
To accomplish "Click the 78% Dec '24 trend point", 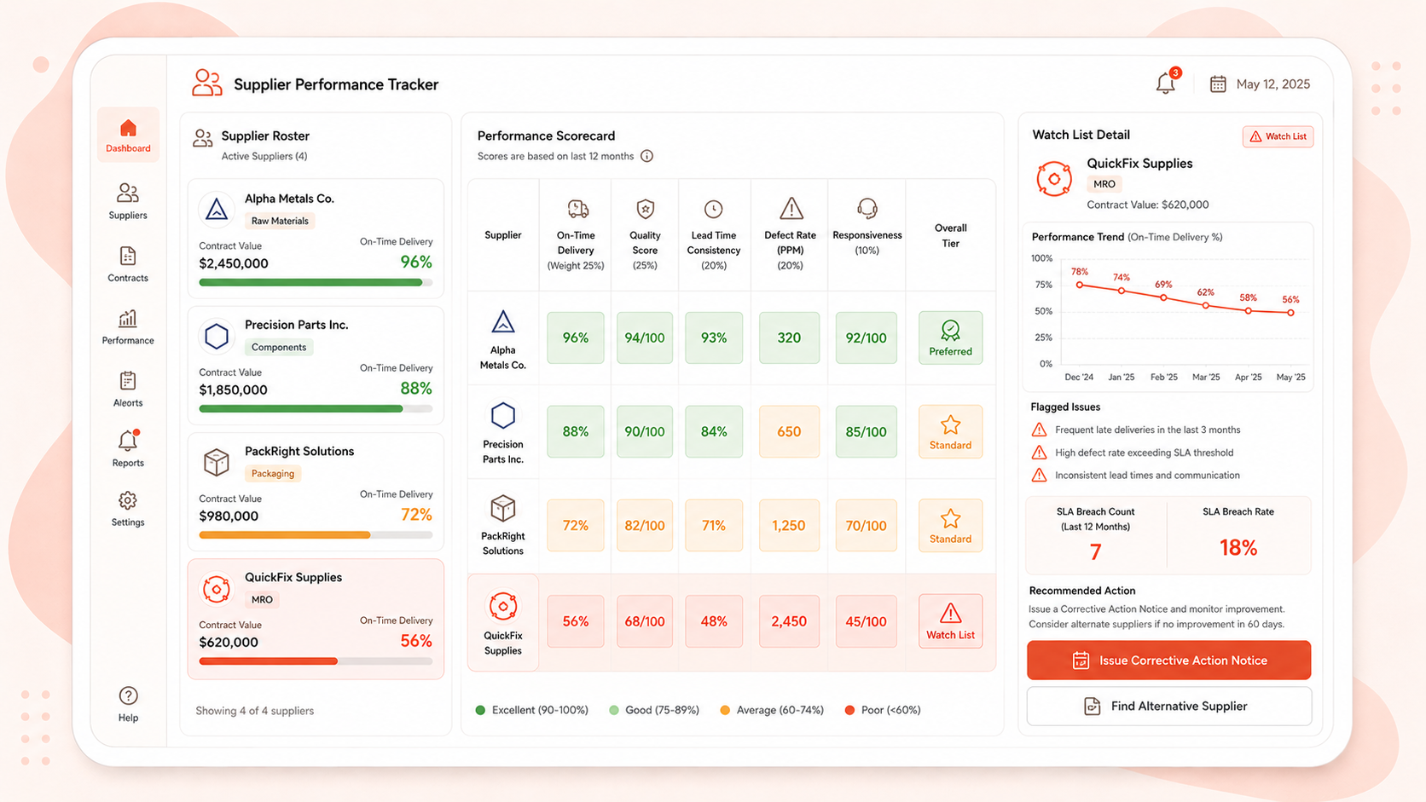I will click(1080, 285).
